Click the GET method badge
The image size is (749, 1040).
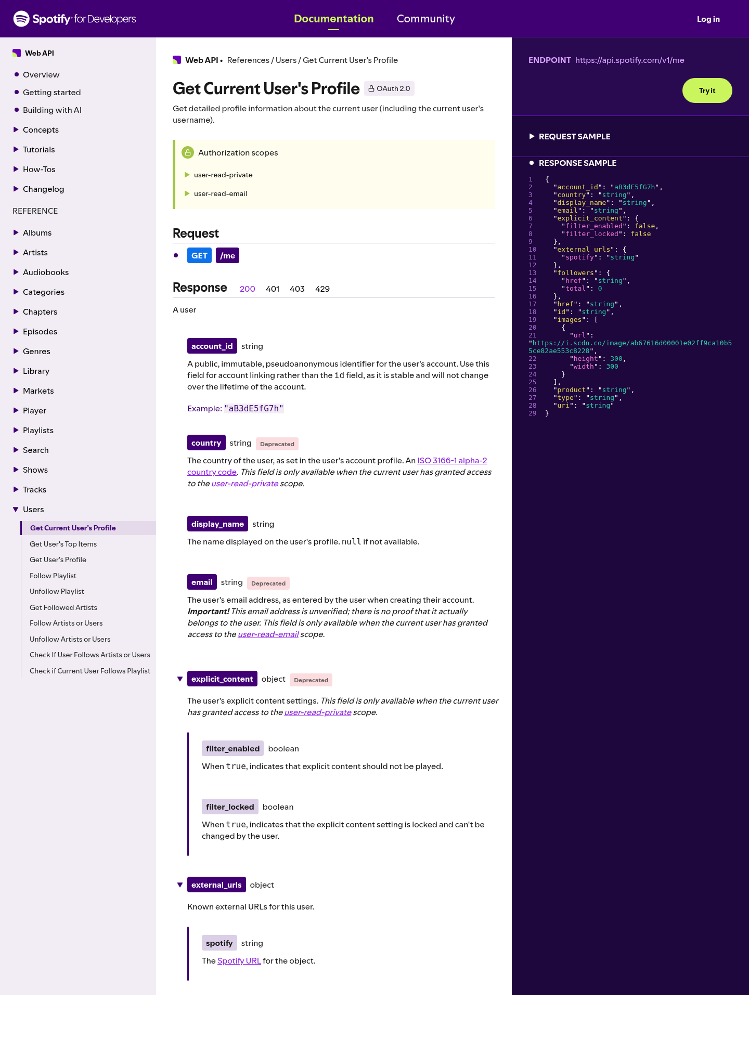pyautogui.click(x=199, y=255)
